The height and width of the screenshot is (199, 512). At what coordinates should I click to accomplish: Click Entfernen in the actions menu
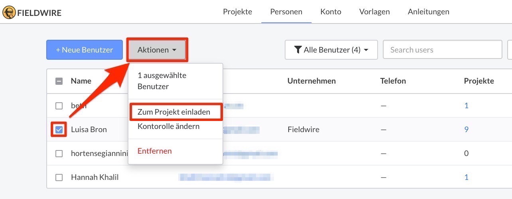tap(155, 151)
